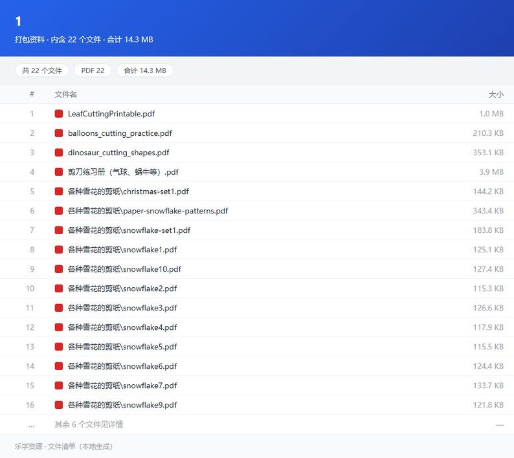Click the 210.3 KB size value
Image resolution: width=514 pixels, height=458 pixels.
click(x=488, y=133)
